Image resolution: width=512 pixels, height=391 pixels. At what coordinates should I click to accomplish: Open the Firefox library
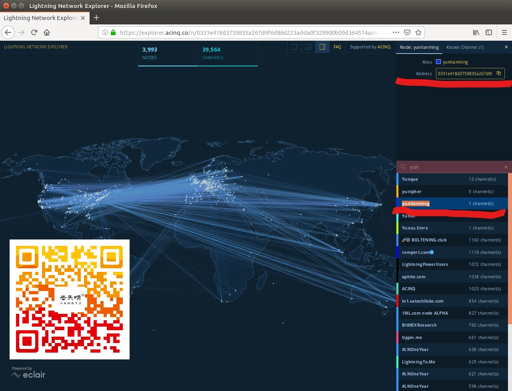(476, 32)
